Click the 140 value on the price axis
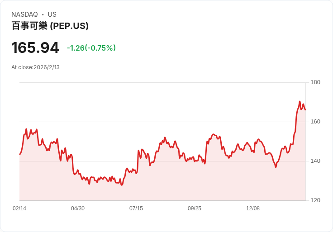This screenshot has height=232, width=333. click(x=315, y=161)
